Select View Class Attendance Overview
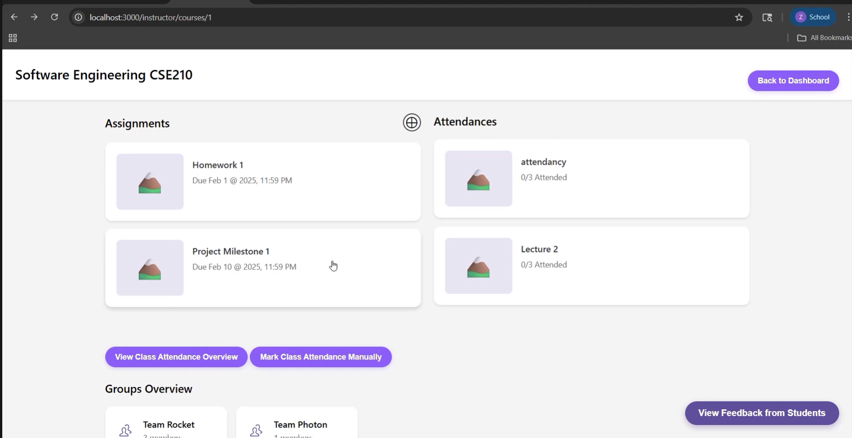Screen dimensions: 852x438 click(x=176, y=357)
